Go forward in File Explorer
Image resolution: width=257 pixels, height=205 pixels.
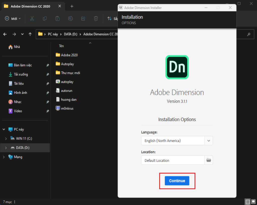tap(14, 34)
